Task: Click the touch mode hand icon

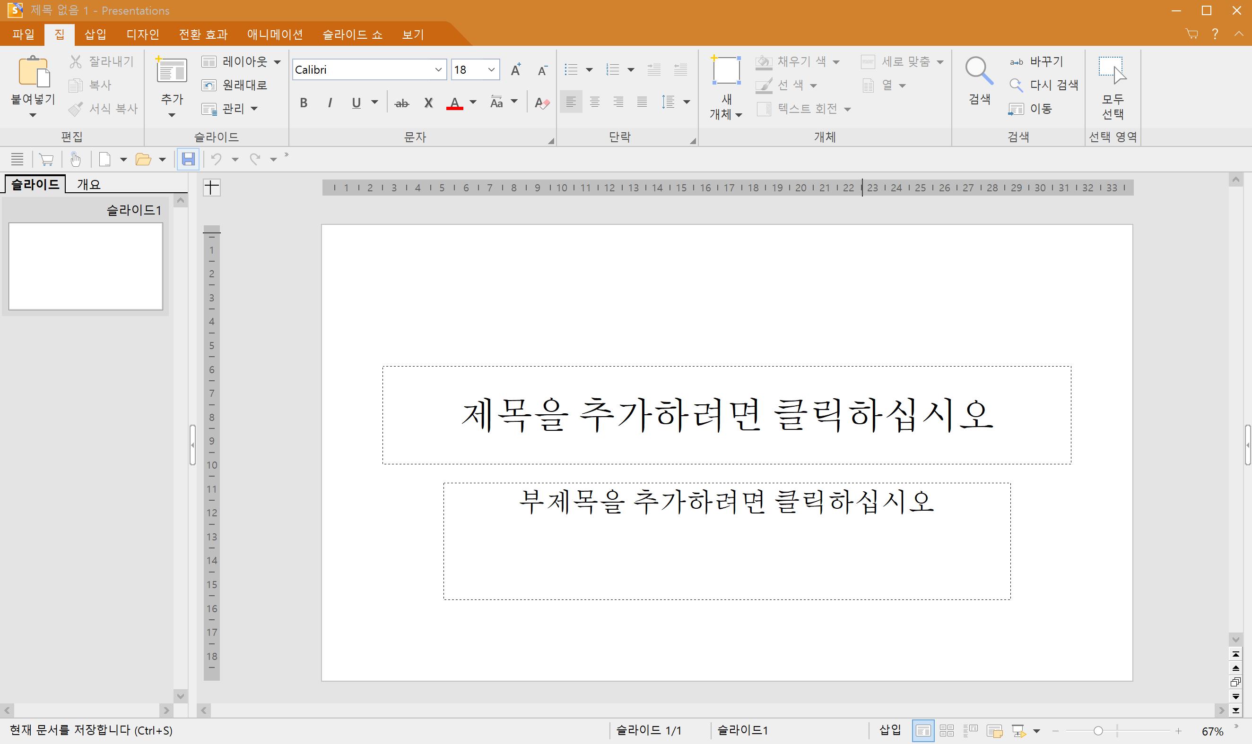Action: click(x=76, y=160)
